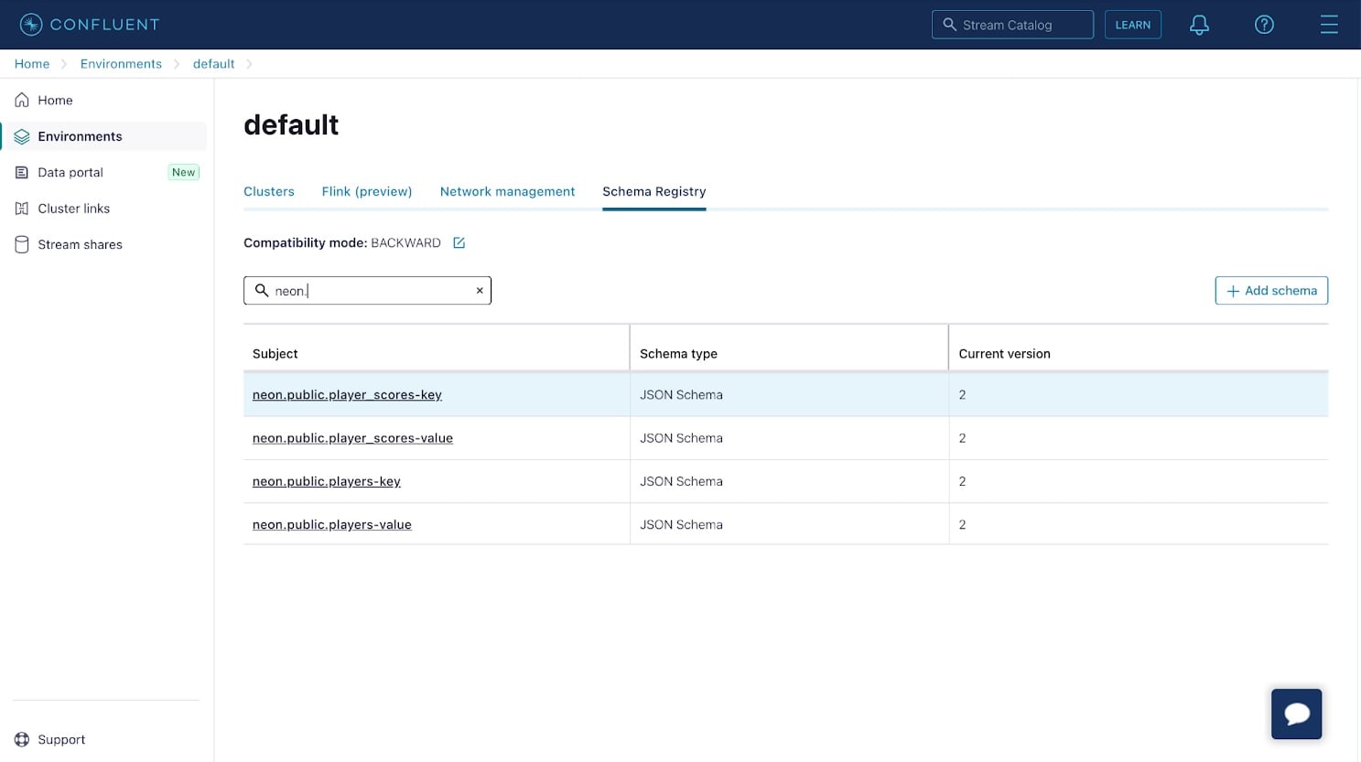Expand the hamburger menu top right

coord(1329,25)
